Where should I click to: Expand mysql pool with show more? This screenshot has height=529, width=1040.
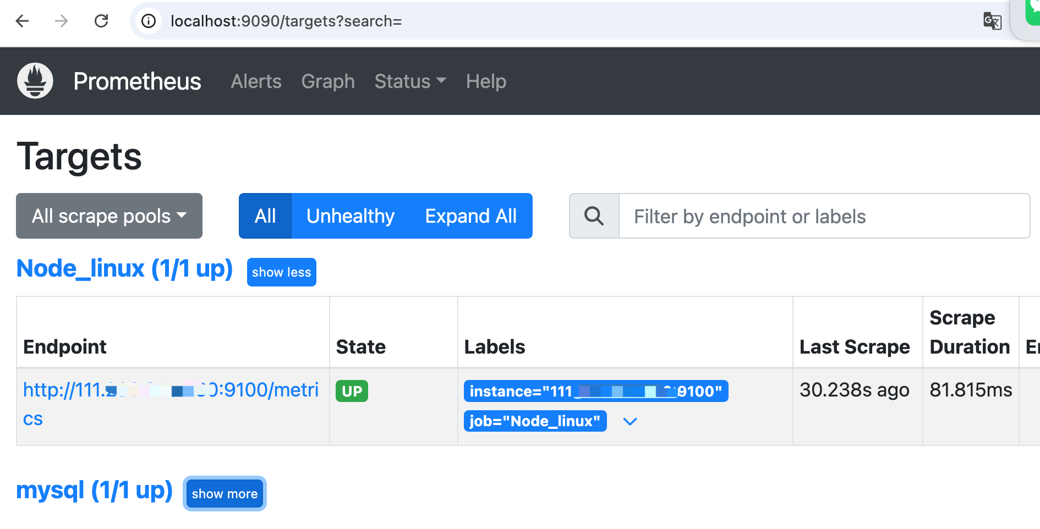tap(225, 493)
